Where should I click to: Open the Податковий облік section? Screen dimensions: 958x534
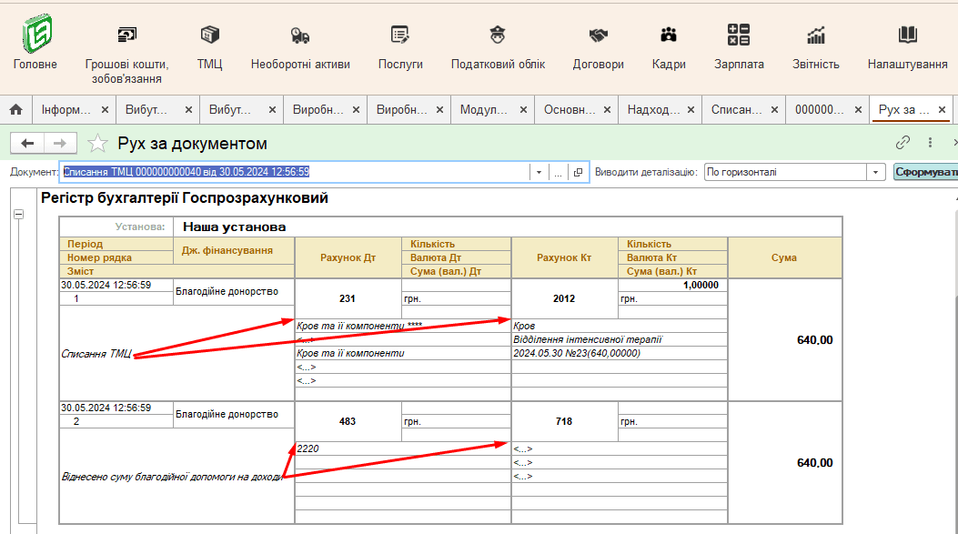[x=498, y=35]
